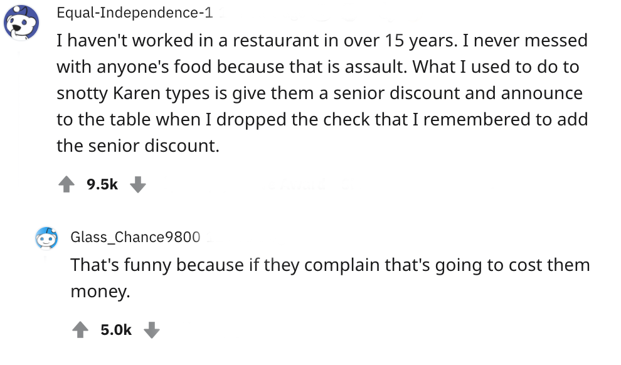Downvote Equal-Independence-1's comment
The image size is (621, 365).
pyautogui.click(x=137, y=184)
